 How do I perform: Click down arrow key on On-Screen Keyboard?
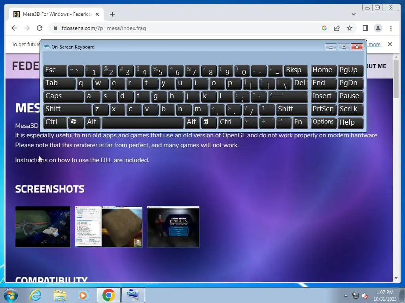point(267,122)
